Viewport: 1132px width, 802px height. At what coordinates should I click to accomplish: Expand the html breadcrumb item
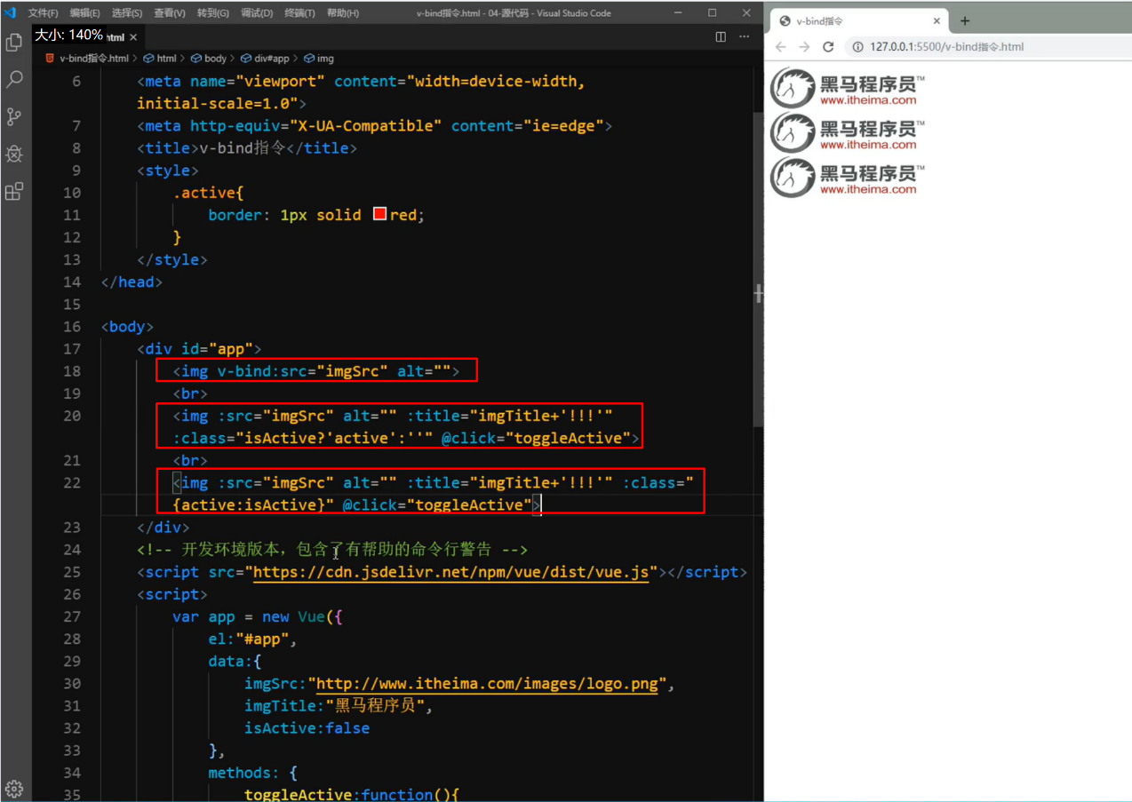pyautogui.click(x=160, y=58)
